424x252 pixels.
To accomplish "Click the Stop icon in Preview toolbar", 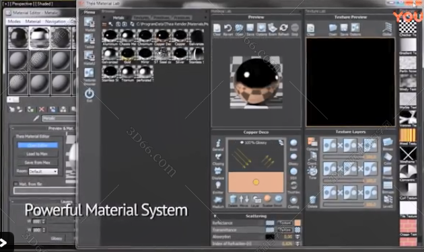I will point(295,28).
